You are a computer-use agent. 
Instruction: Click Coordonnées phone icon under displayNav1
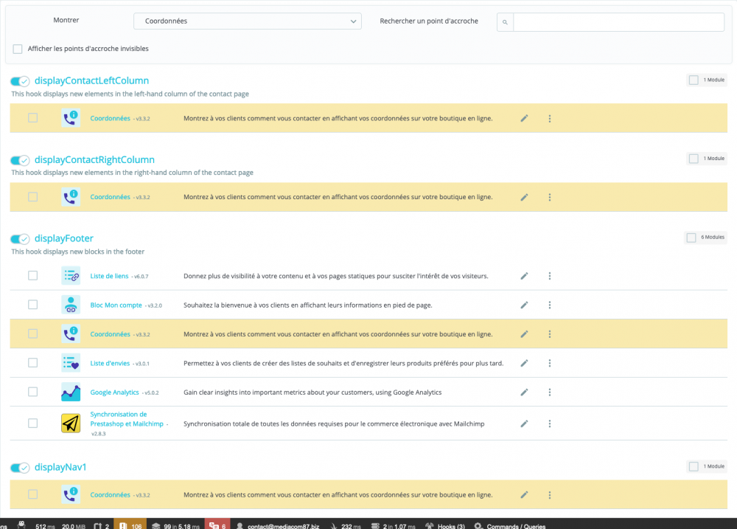71,494
